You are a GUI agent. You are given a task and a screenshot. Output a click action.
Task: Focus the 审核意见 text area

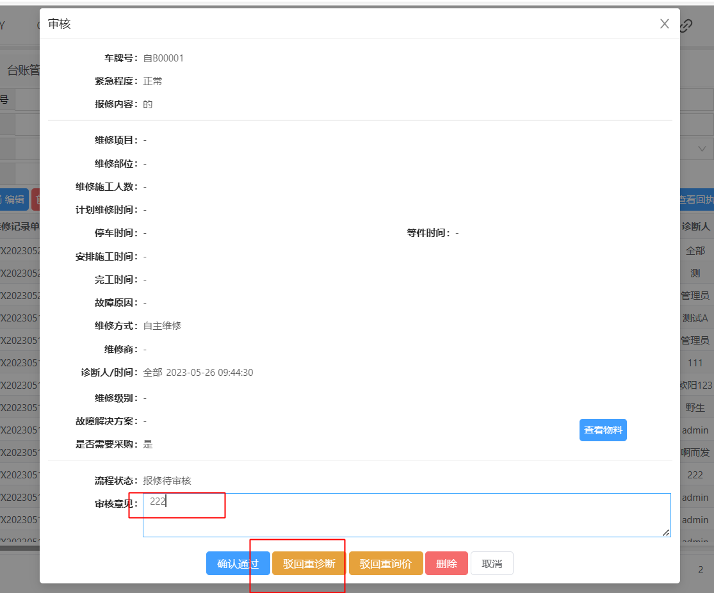click(x=406, y=514)
